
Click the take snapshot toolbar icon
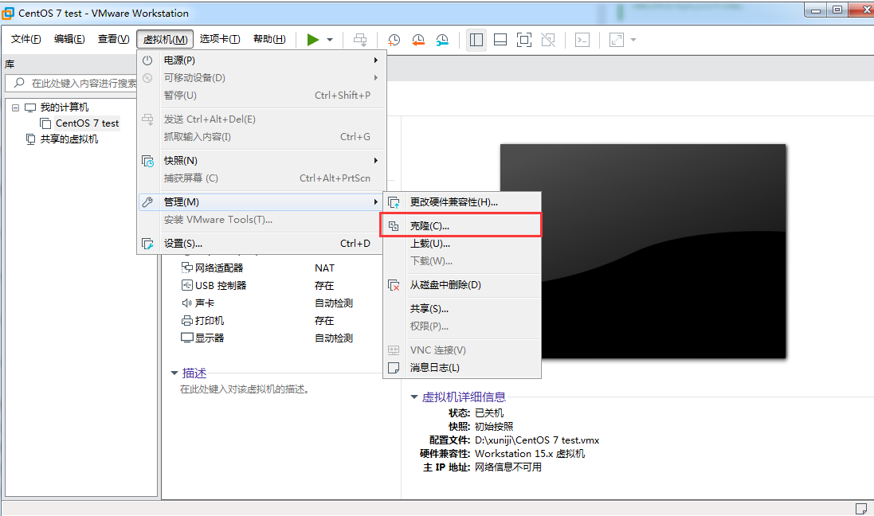394,40
